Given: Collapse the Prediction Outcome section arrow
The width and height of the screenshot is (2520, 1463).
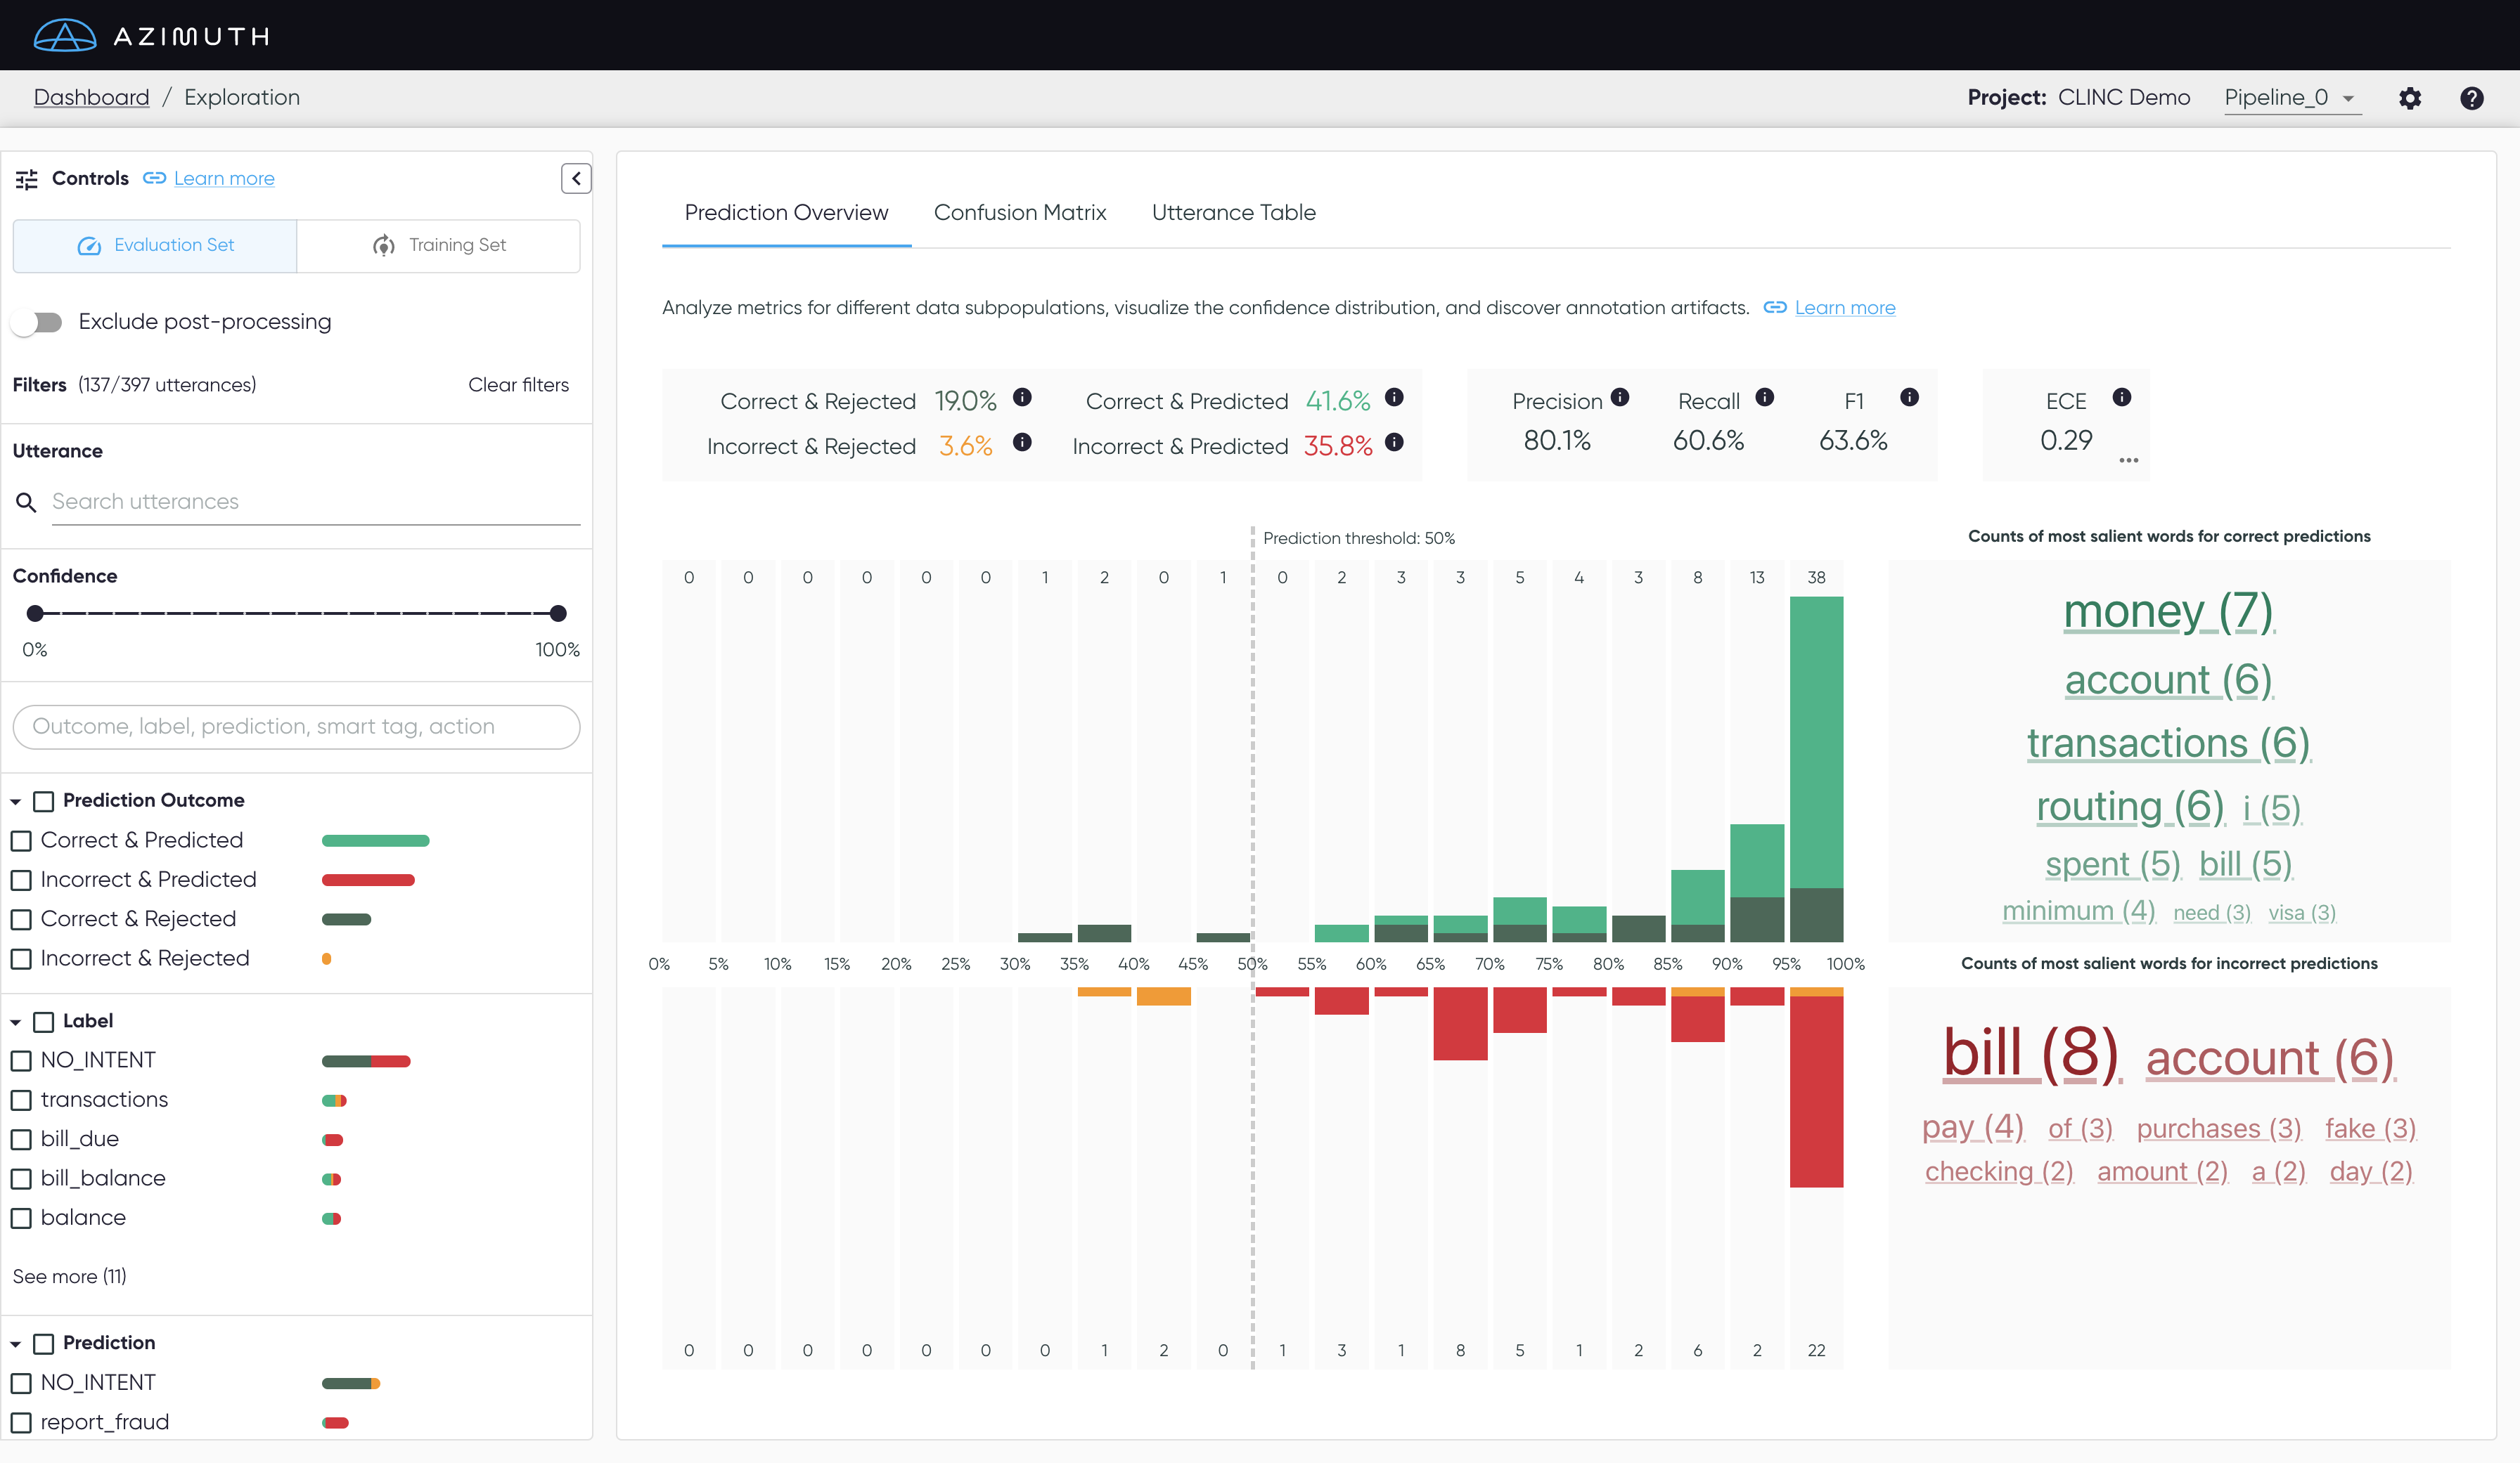Looking at the screenshot, I should (x=16, y=802).
